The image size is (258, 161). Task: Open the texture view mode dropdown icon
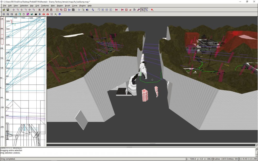coord(83,10)
